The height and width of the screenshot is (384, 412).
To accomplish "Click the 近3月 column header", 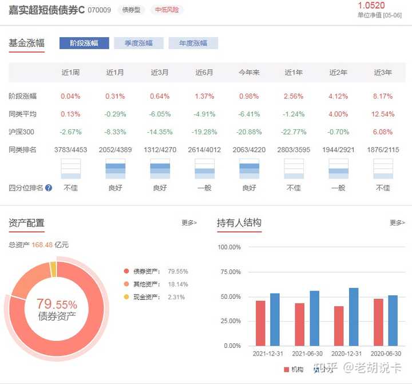I will coord(160,72).
